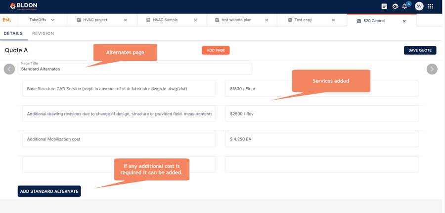Image resolution: width=445 pixels, height=213 pixels.
Task: Click the Save Quote button
Action: tap(420, 50)
